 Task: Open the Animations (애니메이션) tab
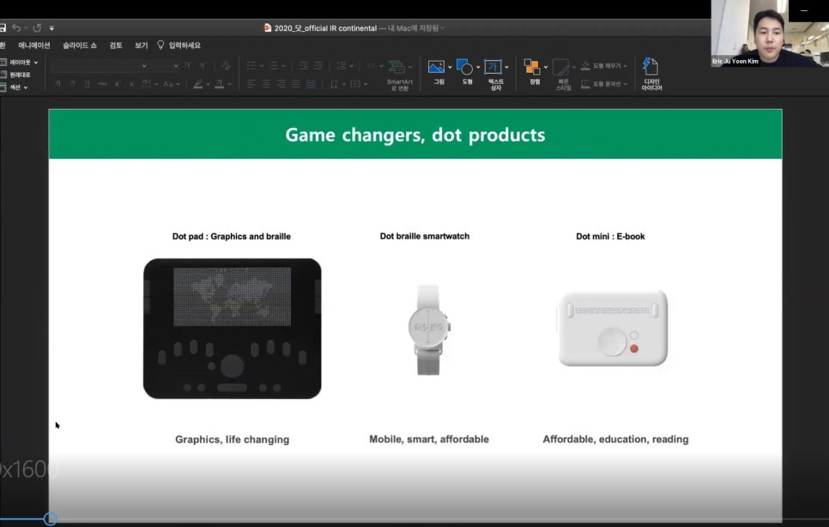click(34, 45)
